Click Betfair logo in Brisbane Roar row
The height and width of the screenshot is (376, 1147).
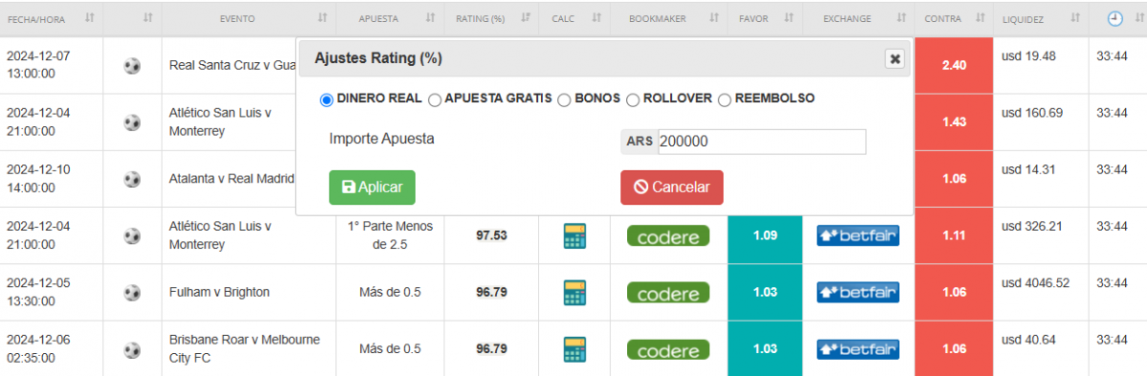(x=857, y=349)
